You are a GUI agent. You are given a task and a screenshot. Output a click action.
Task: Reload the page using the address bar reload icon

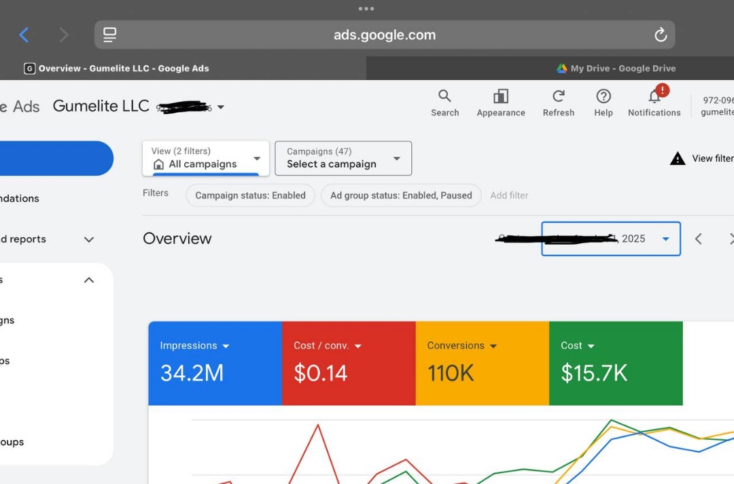[661, 35]
